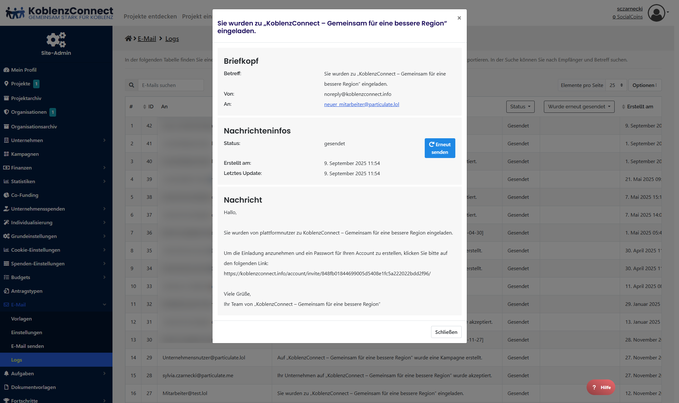Screen dimensions: 679x403
Task: Click the E-Mails suchen field
Action: point(171,85)
